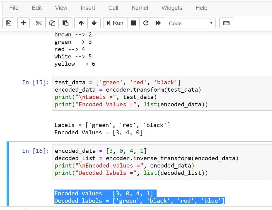Click highlighted 'Decoded labels' output line
This screenshot has width=272, height=210.
pos(139,201)
